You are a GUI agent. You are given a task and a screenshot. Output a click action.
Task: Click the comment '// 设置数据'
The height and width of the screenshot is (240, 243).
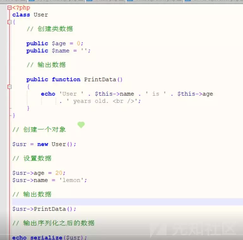(32, 158)
